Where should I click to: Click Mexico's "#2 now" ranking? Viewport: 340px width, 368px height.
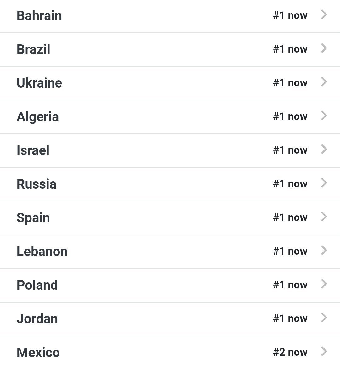[x=290, y=352]
